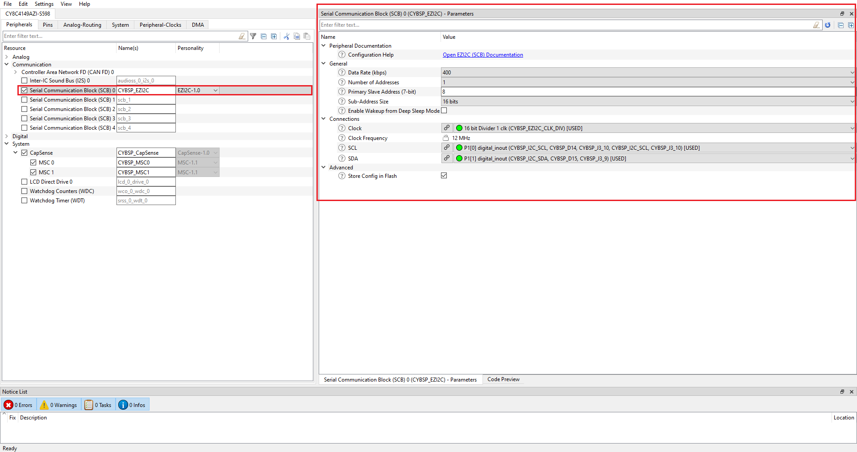
Task: Clear the Parameters filter text with eraser icon
Action: point(816,25)
